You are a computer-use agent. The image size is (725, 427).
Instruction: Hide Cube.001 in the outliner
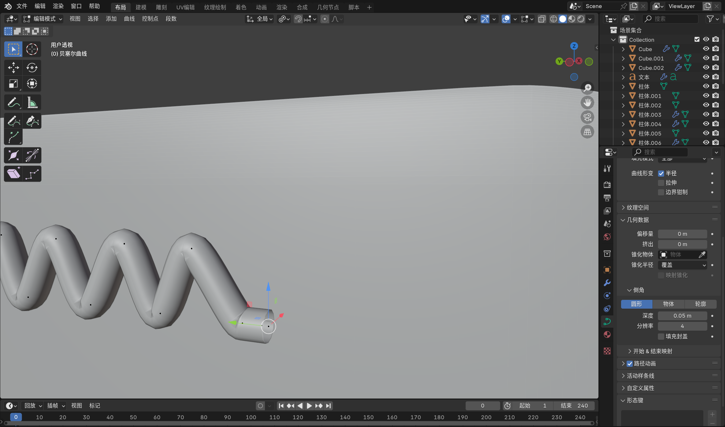pyautogui.click(x=706, y=58)
